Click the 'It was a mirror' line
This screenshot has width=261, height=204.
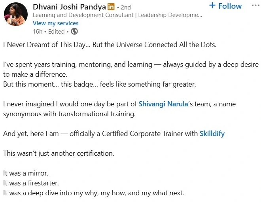[27, 173]
